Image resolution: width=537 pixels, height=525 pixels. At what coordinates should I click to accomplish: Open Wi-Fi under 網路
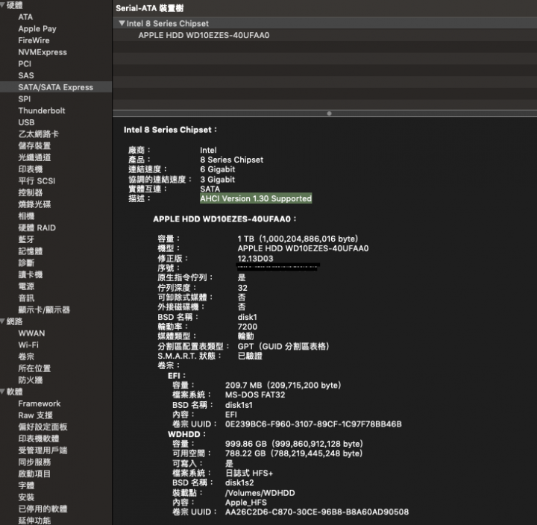tap(28, 345)
